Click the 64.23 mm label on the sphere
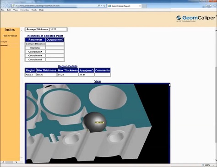The image size is (217, 167). point(99,123)
